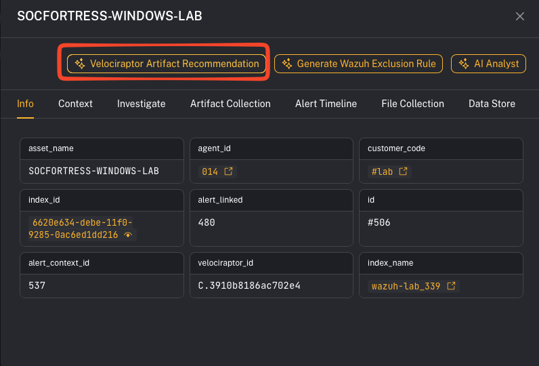Click the alert_context_id field label

pos(59,263)
